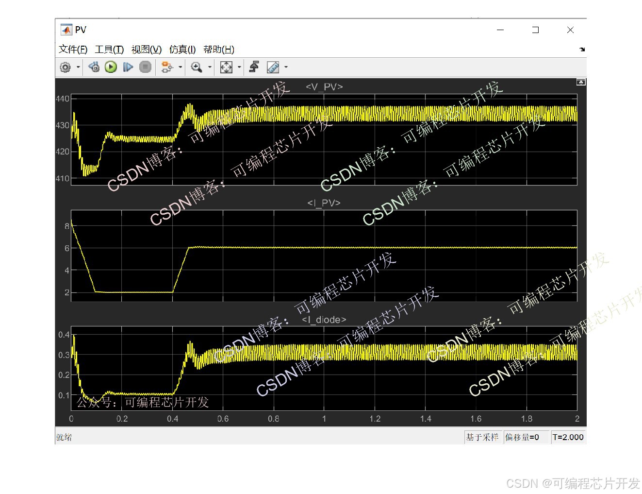Expand the zoom tool dropdown arrow
642x494 pixels.
(210, 67)
